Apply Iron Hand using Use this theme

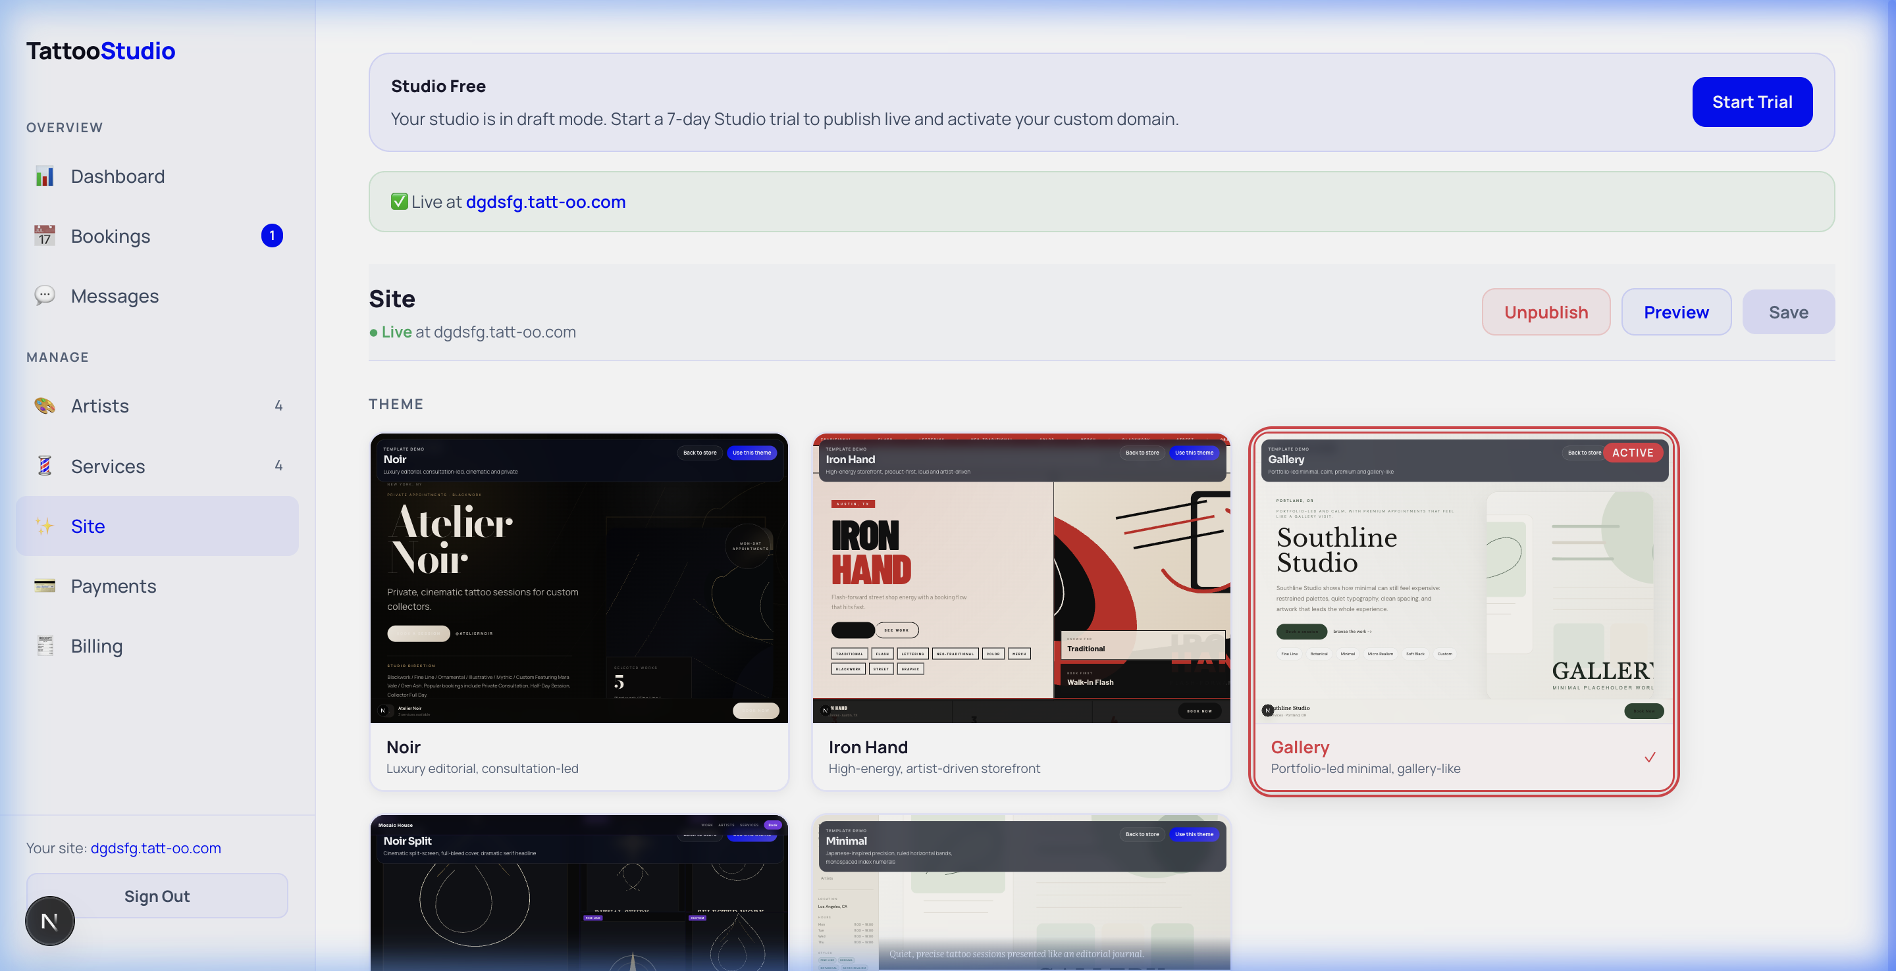[1194, 453]
